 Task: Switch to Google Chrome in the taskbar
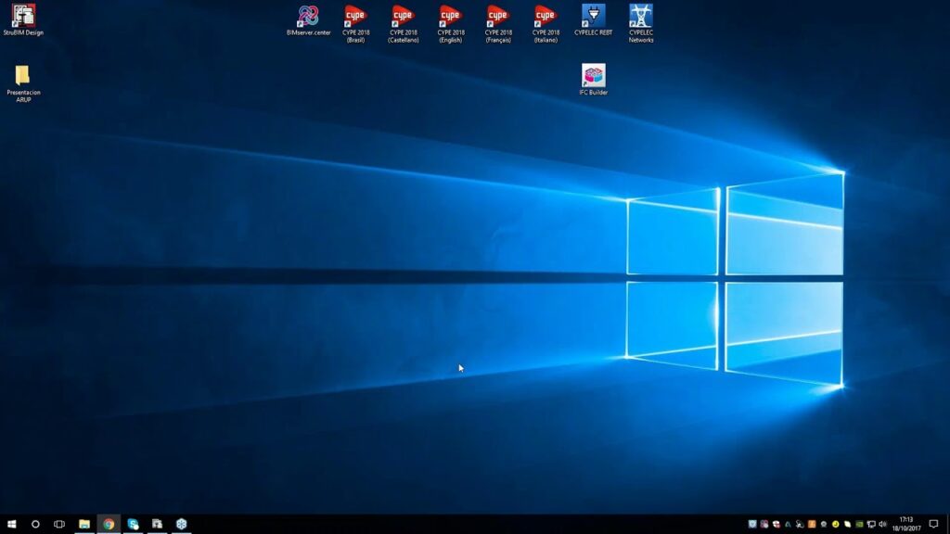tap(109, 524)
